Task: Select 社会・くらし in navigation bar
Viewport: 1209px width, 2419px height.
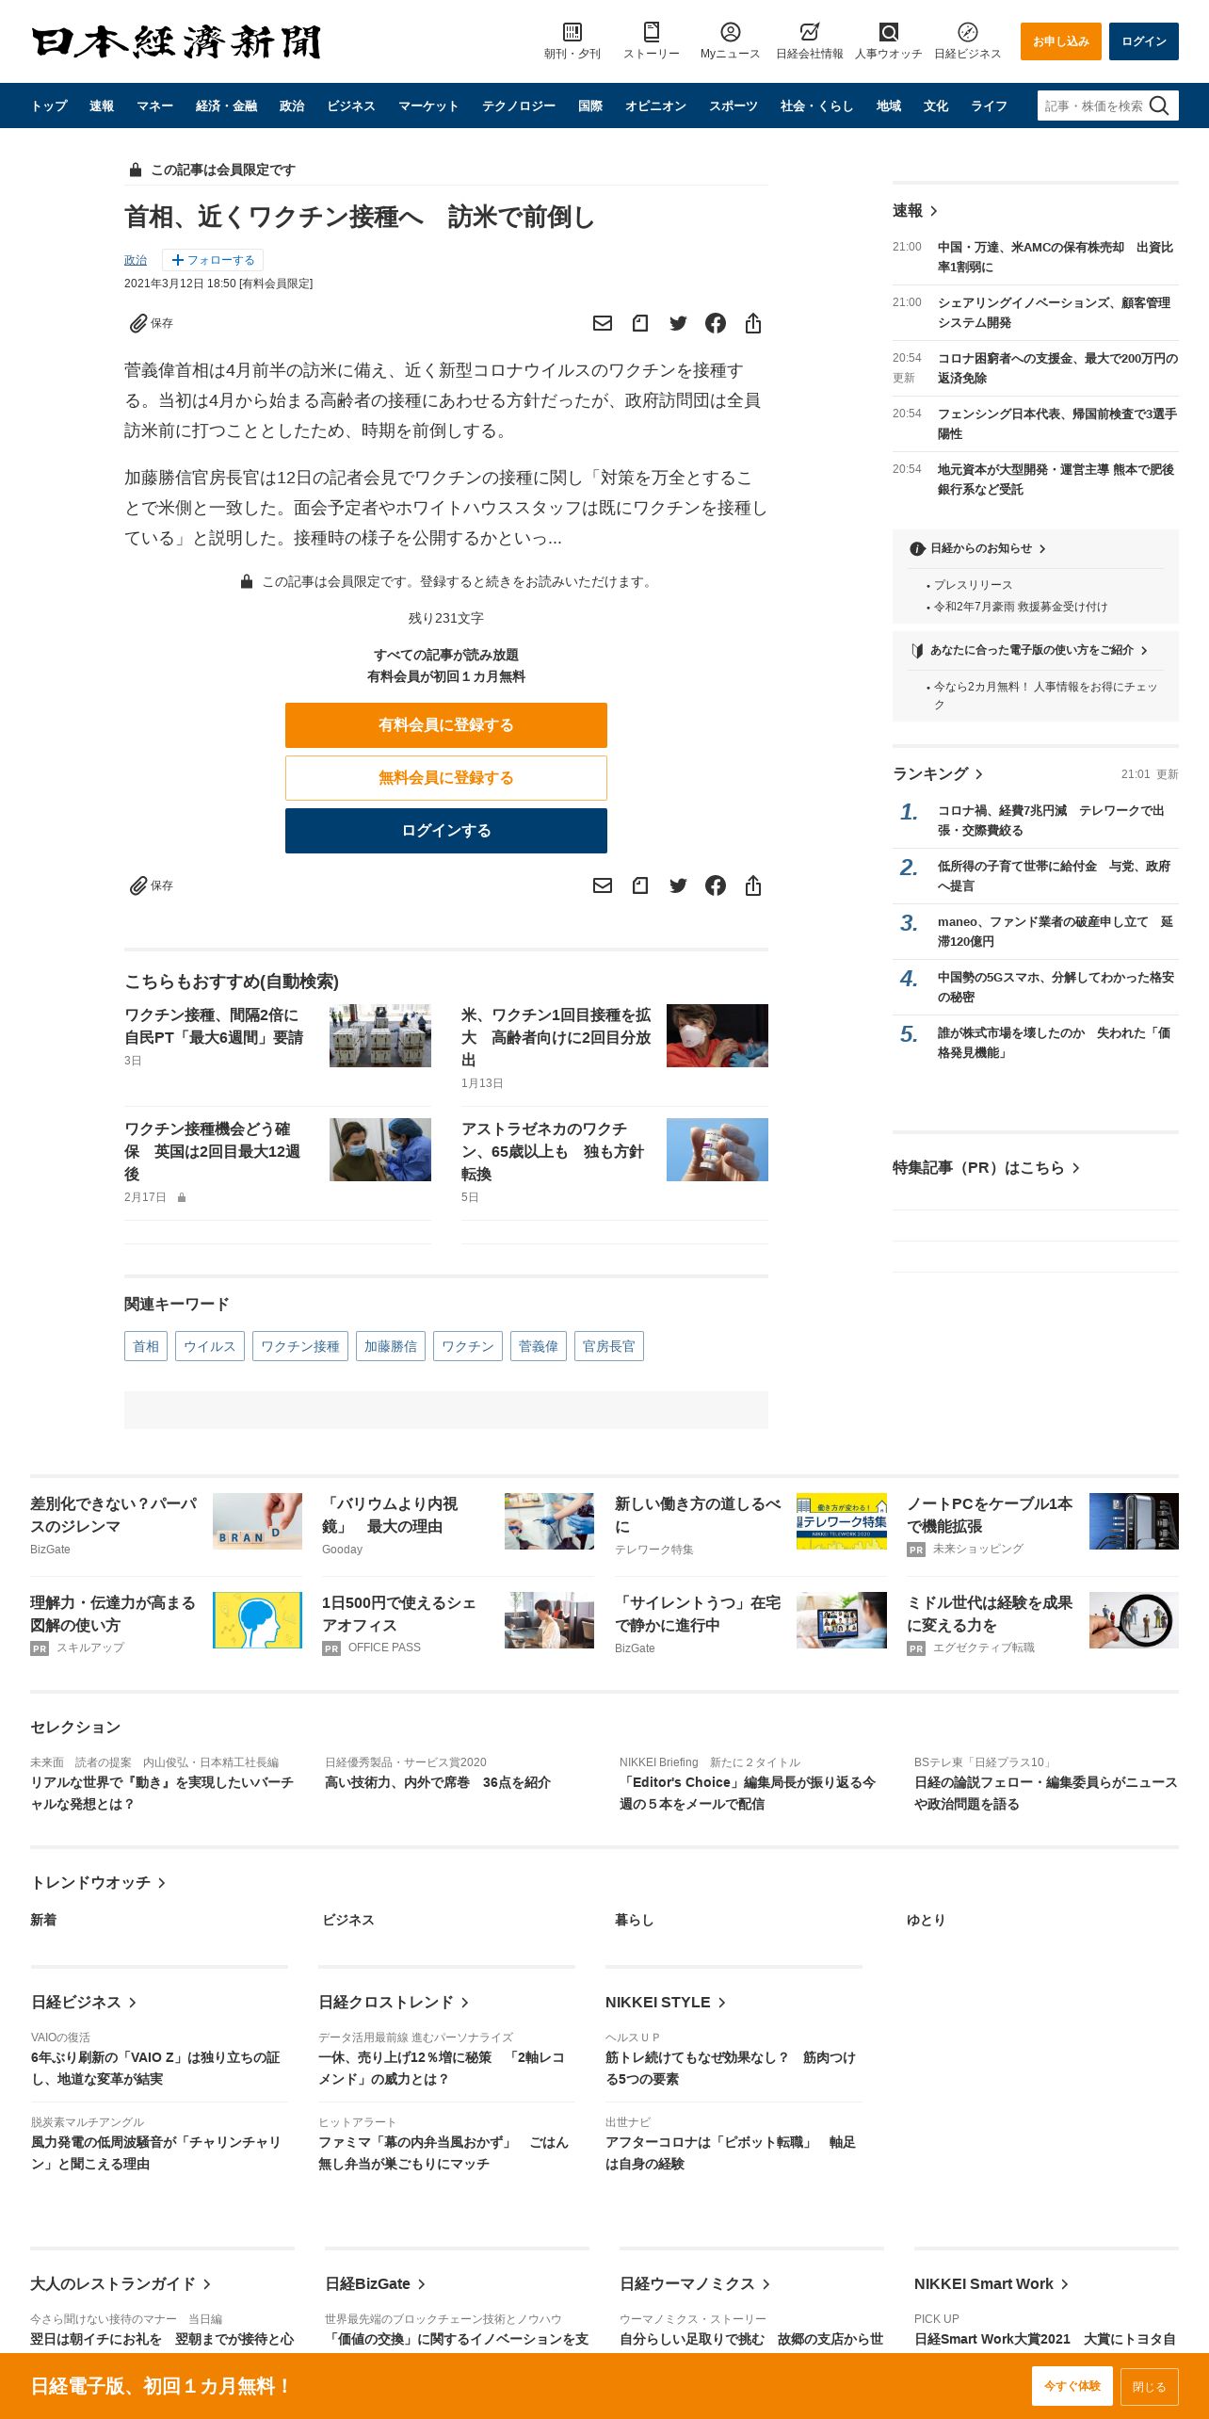Action: pos(816,106)
